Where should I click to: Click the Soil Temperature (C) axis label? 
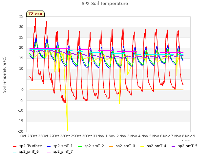click(x=4, y=75)
